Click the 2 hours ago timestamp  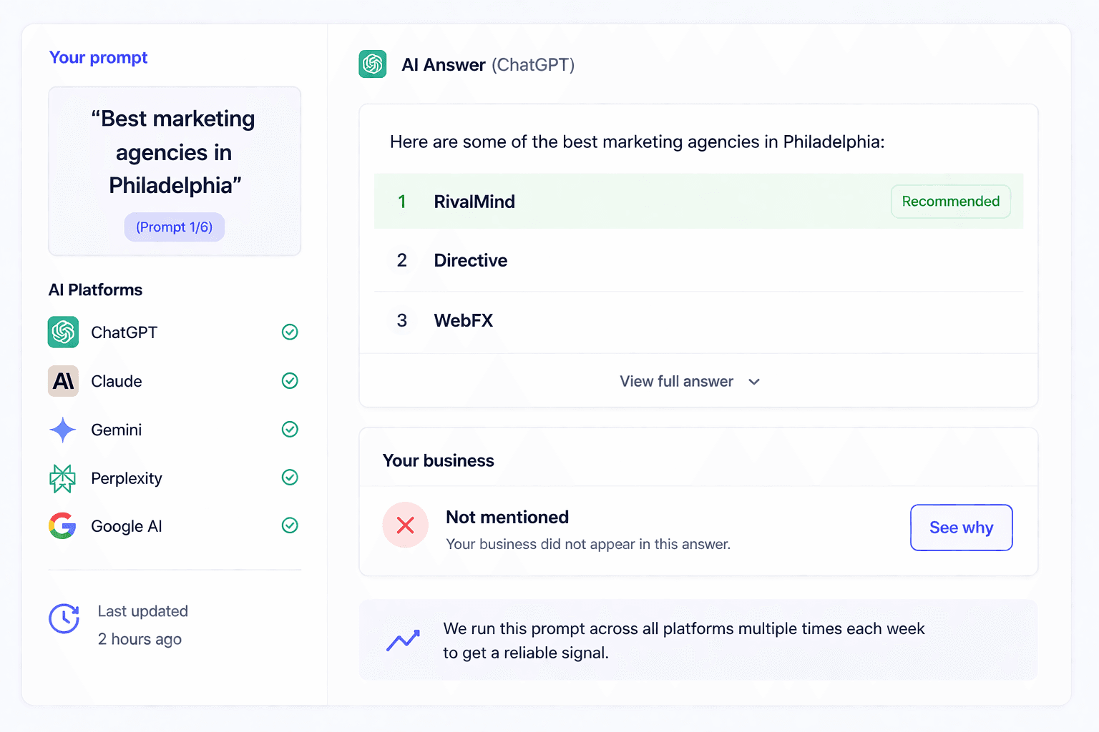click(140, 639)
